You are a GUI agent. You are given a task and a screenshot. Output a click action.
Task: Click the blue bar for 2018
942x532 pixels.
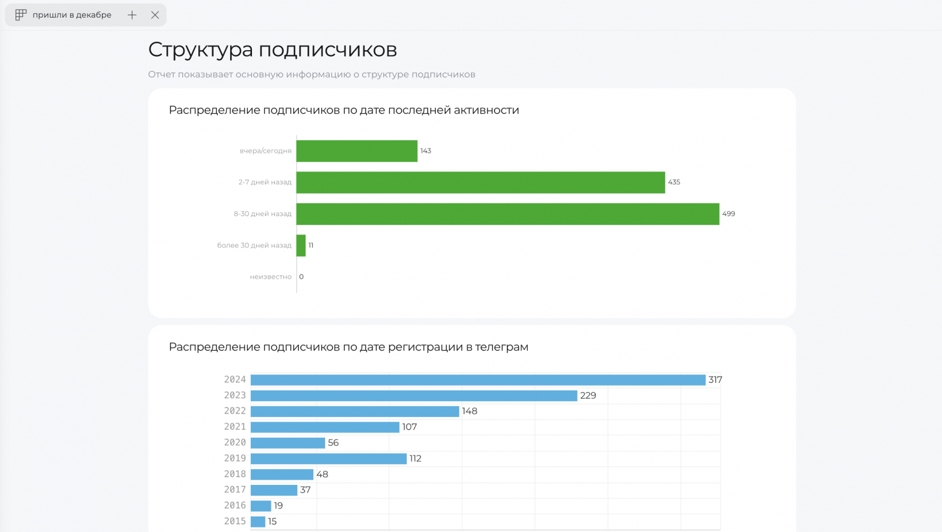point(282,474)
